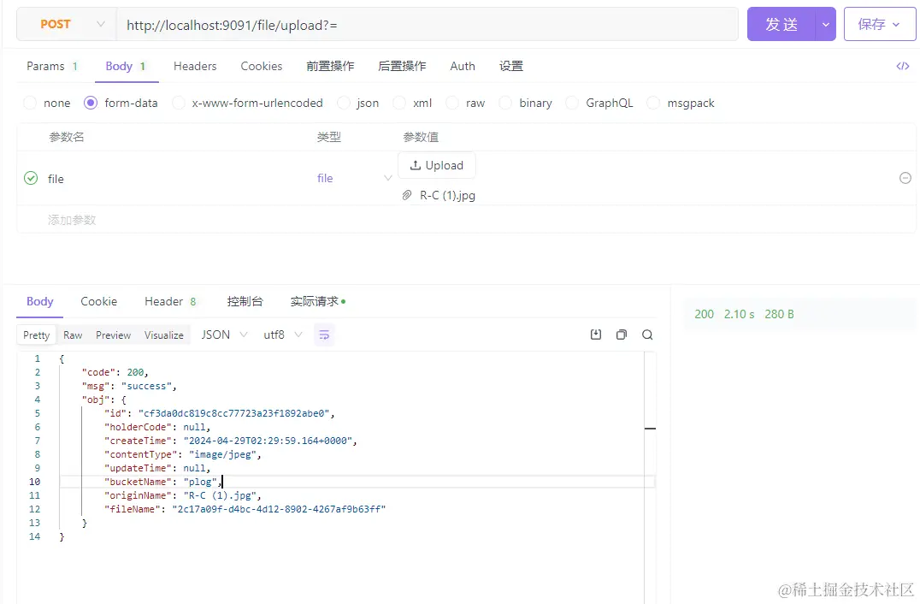Expand the send button options arrow
This screenshot has height=604, width=920.
[826, 24]
